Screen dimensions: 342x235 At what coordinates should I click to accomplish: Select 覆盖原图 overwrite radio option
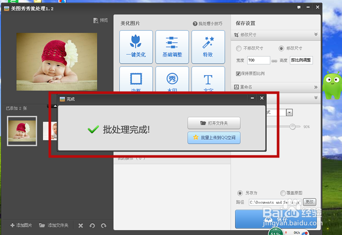(283, 193)
